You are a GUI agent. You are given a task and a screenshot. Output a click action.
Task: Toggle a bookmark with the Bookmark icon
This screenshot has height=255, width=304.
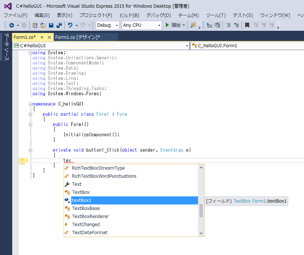(x=247, y=25)
